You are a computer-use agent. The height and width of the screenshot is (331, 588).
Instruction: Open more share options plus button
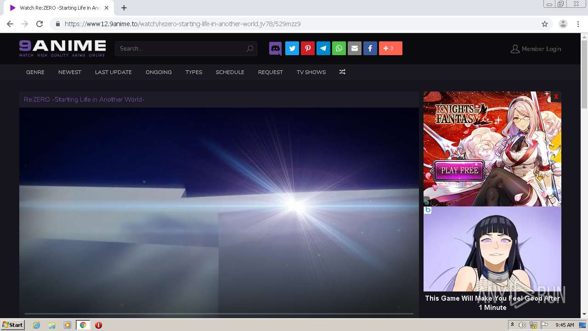[x=390, y=48]
